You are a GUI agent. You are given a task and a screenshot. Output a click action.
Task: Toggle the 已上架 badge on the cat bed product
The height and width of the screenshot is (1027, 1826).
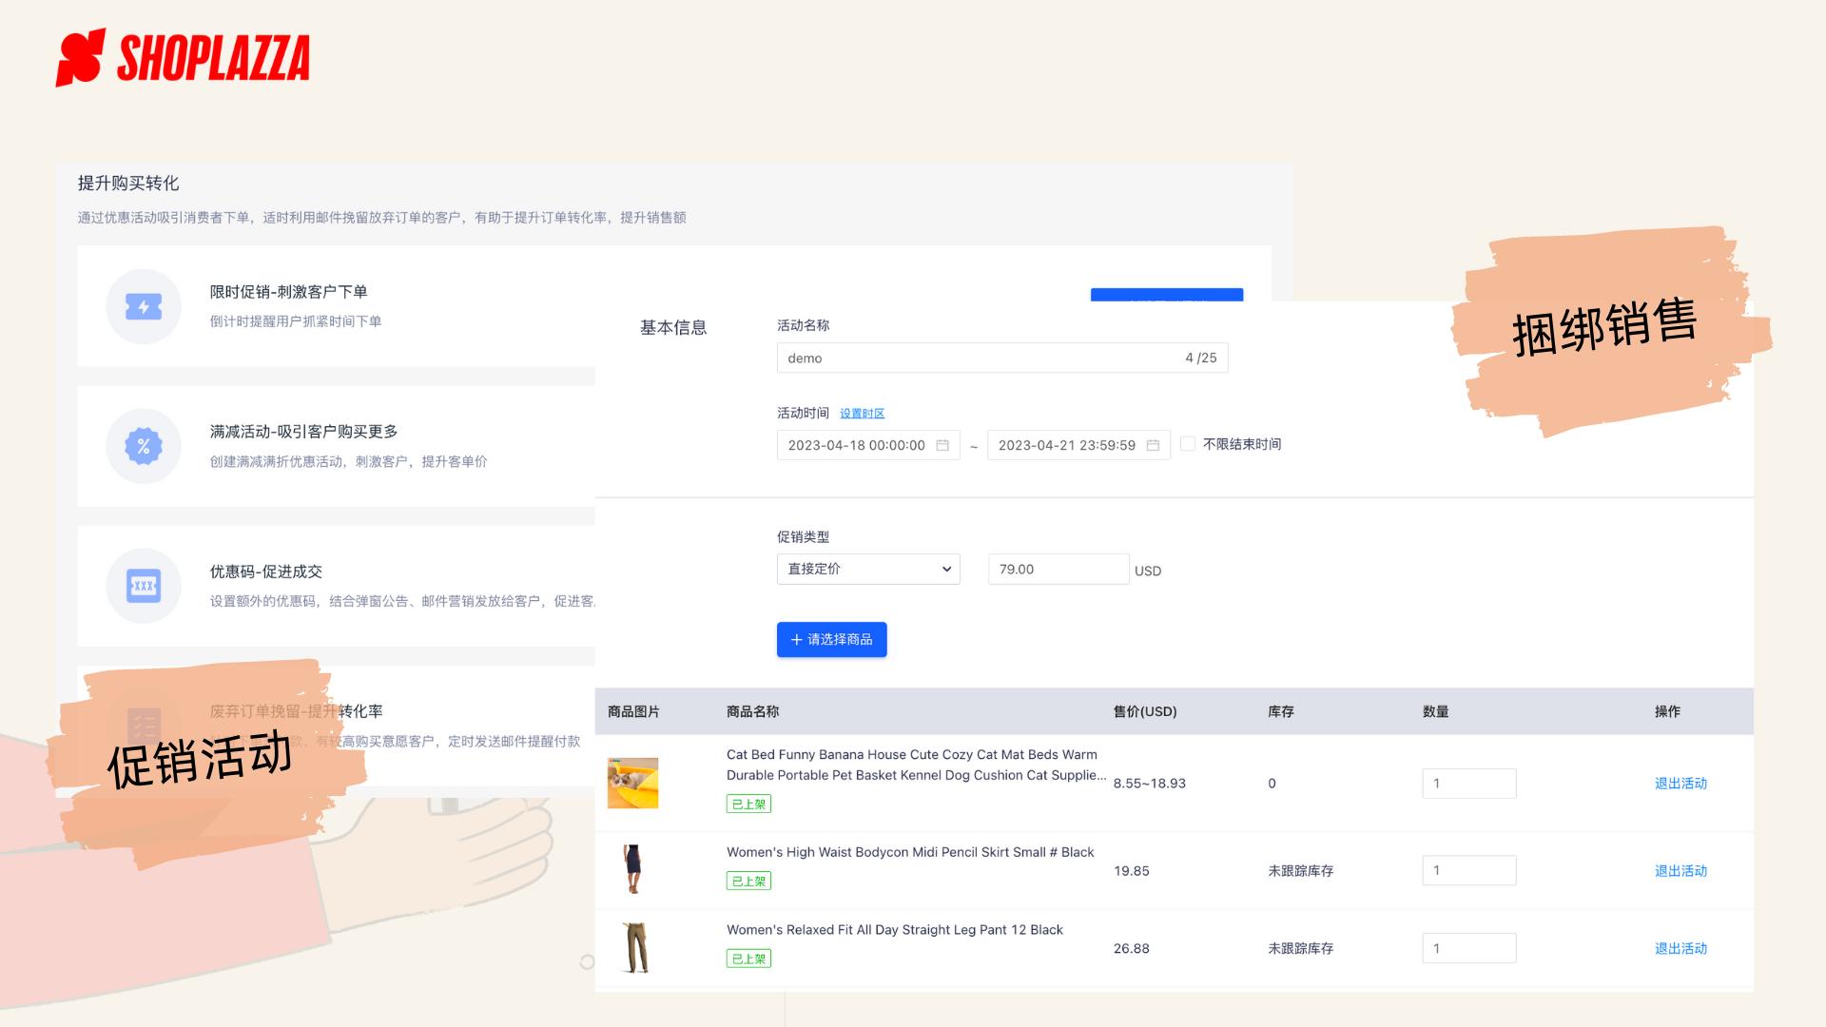pyautogui.click(x=748, y=804)
